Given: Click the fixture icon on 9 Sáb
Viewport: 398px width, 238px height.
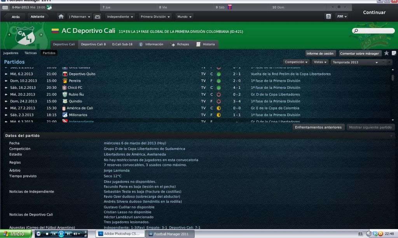Looking at the screenshot, I should pyautogui.click(x=230, y=7).
